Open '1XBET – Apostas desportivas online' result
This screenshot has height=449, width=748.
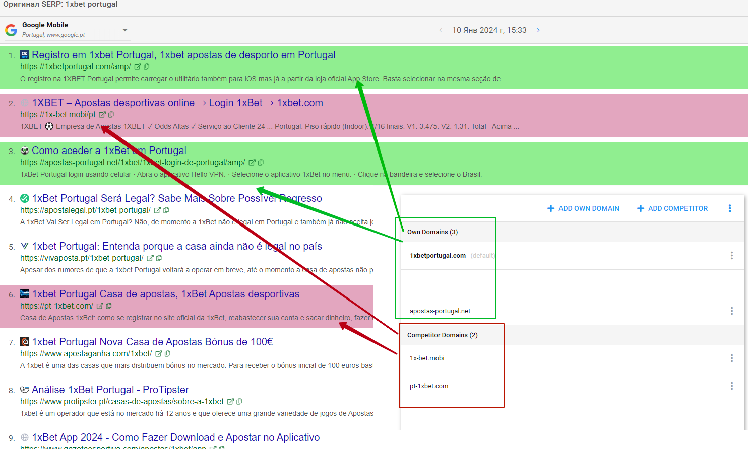[x=177, y=103]
